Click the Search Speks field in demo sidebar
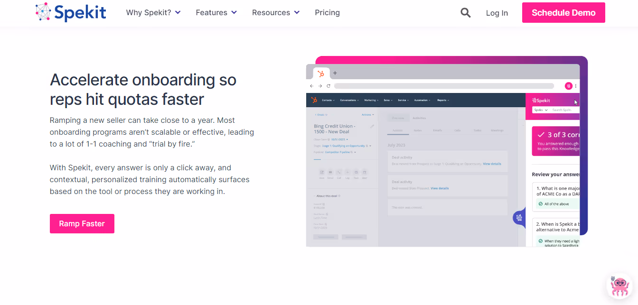 pyautogui.click(x=564, y=110)
